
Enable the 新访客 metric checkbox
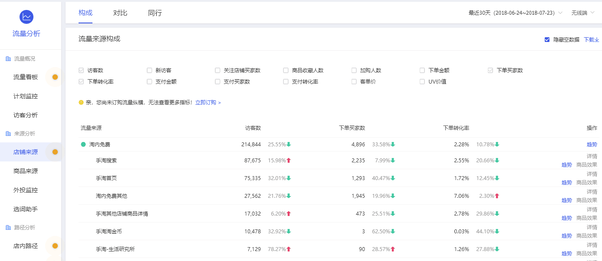pyautogui.click(x=149, y=70)
